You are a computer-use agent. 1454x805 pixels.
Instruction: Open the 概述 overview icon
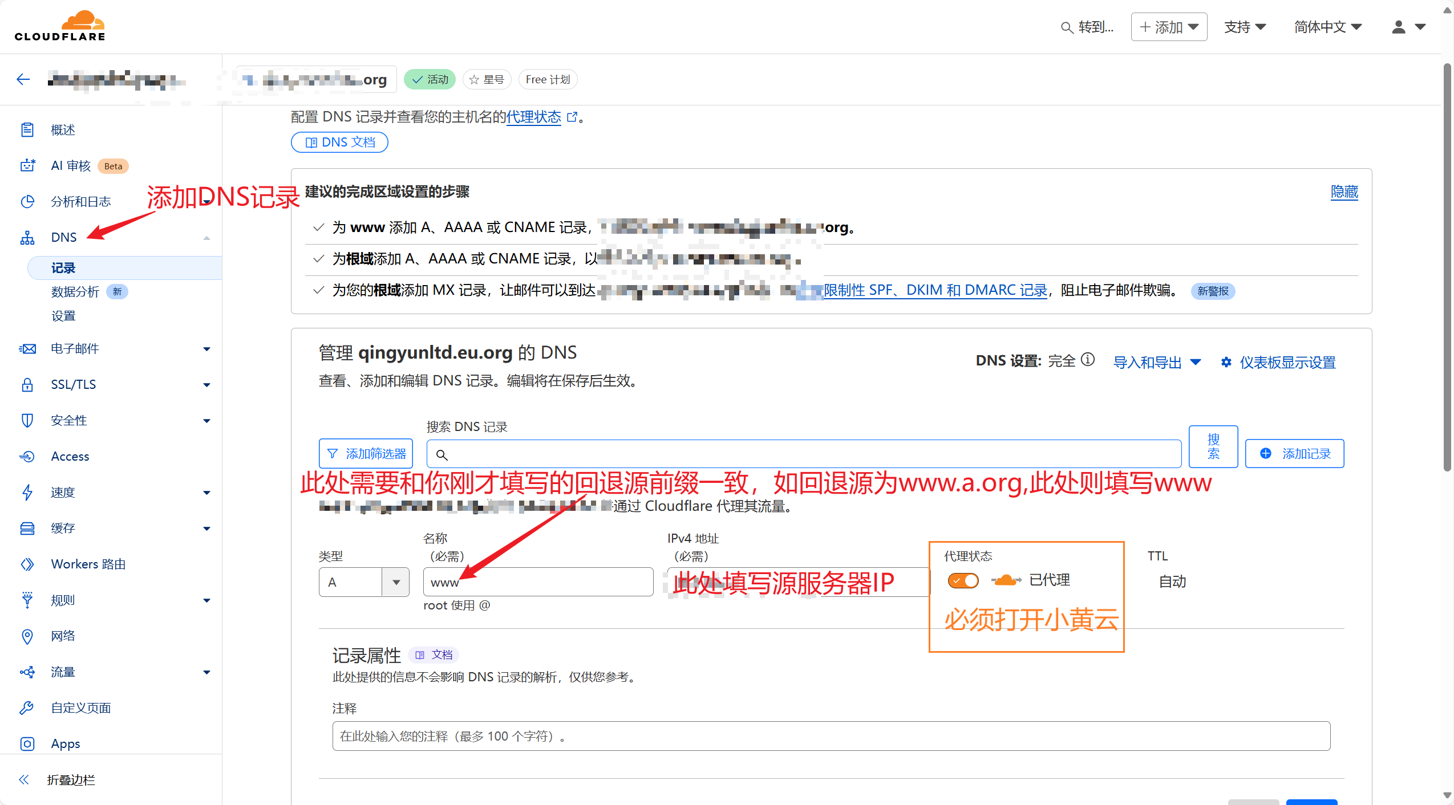pyautogui.click(x=27, y=130)
